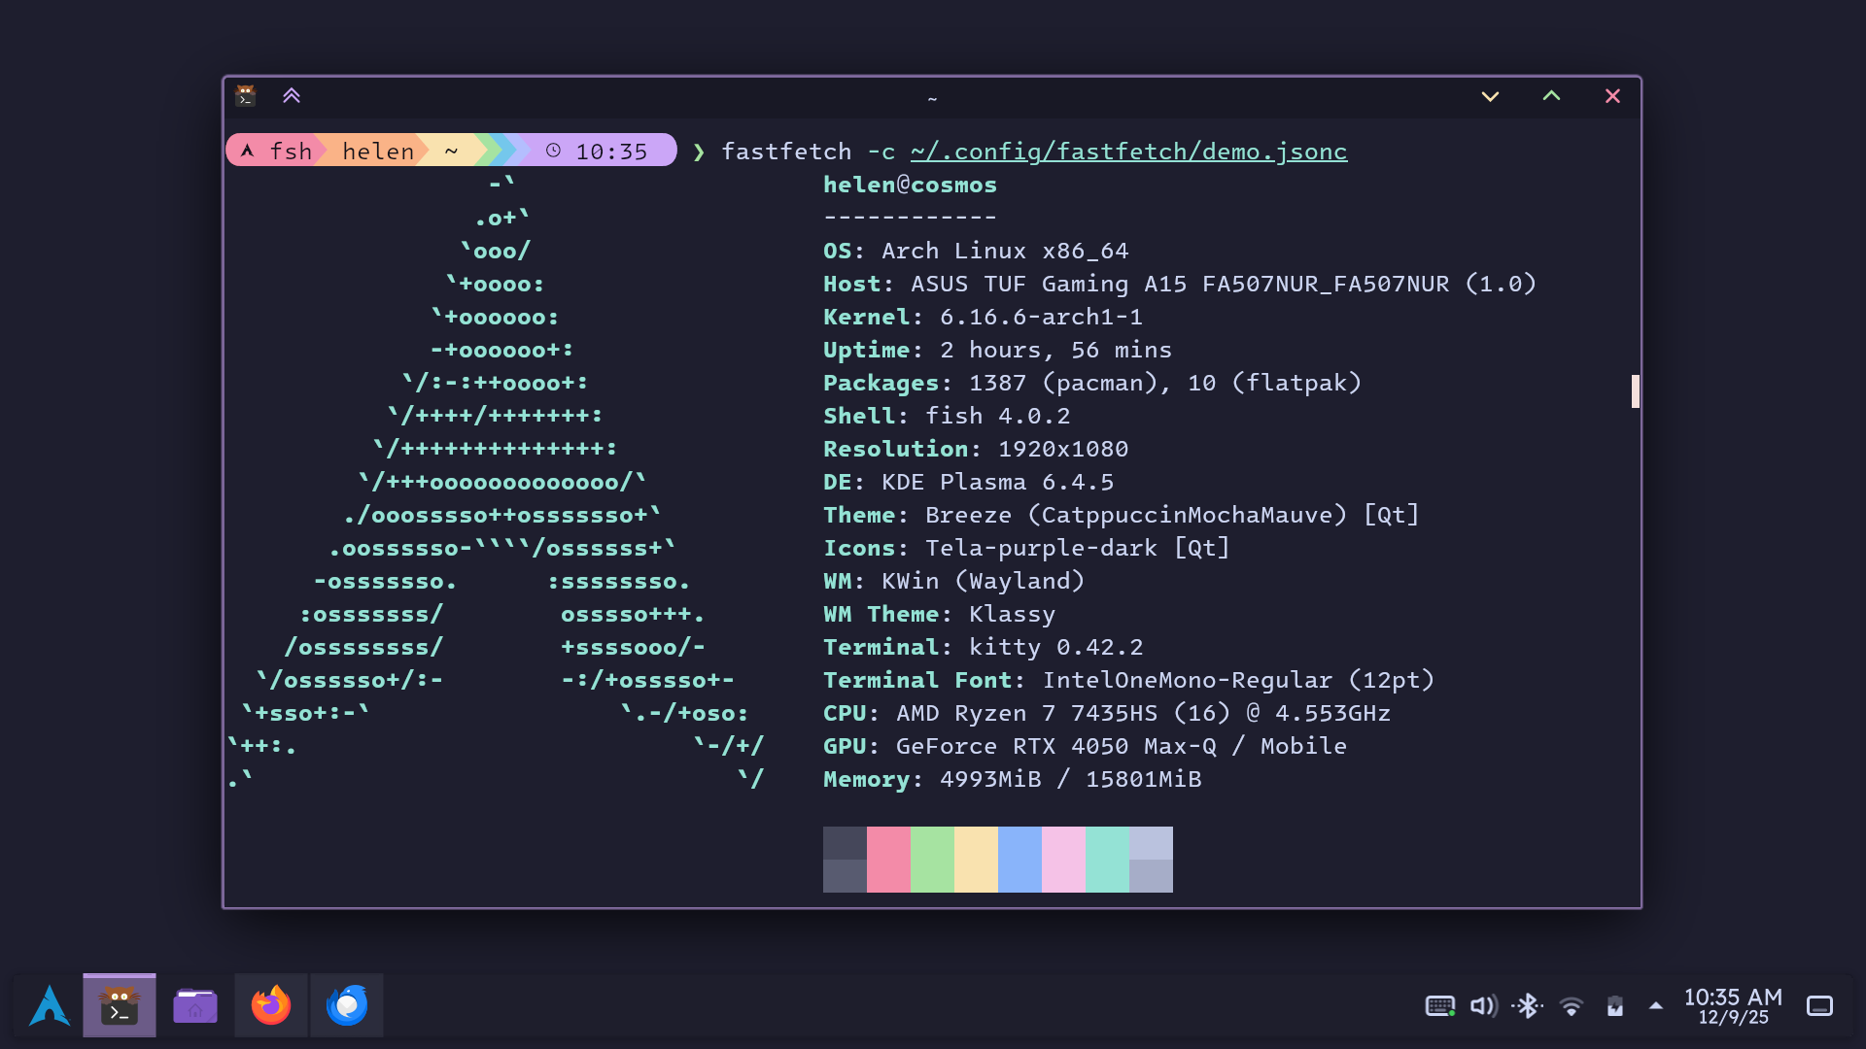This screenshot has height=1049, width=1866.
Task: Open the Bluetooth tray icon
Action: click(1528, 1006)
